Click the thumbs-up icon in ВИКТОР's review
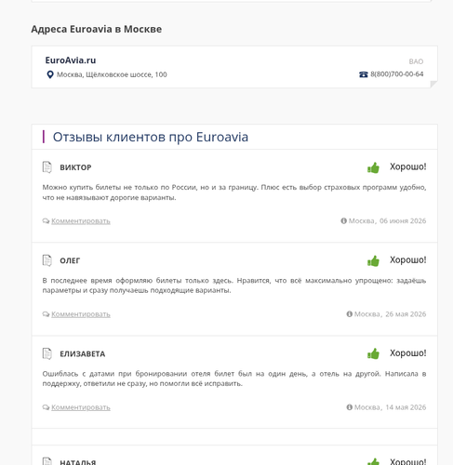This screenshot has height=465, width=453. click(x=373, y=167)
